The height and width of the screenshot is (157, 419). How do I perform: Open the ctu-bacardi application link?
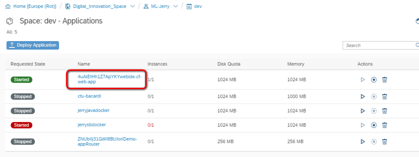[89, 96]
